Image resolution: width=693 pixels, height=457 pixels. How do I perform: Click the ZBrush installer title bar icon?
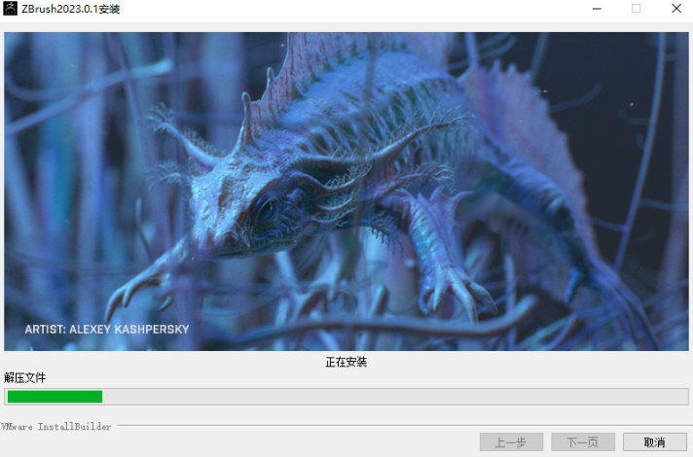(x=10, y=9)
